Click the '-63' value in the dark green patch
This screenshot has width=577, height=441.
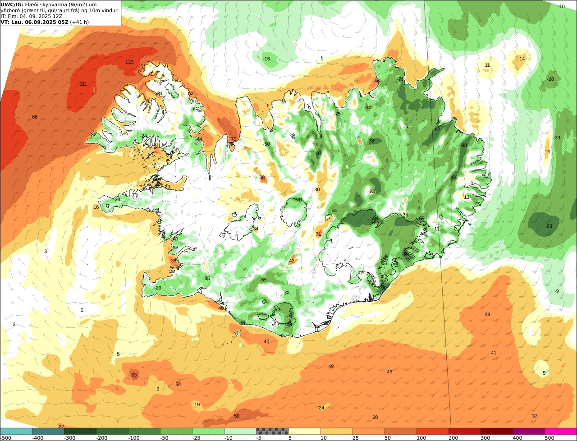point(548,226)
